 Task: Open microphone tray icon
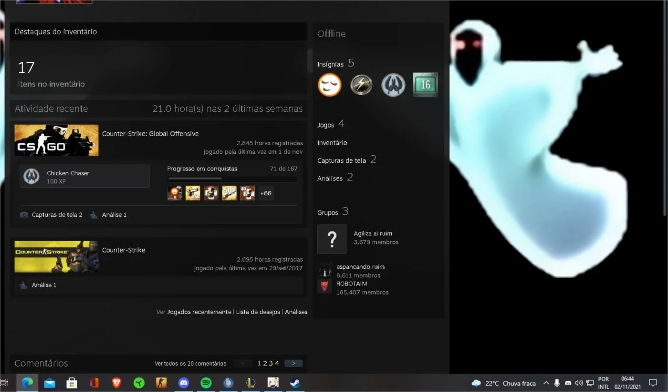point(557,383)
